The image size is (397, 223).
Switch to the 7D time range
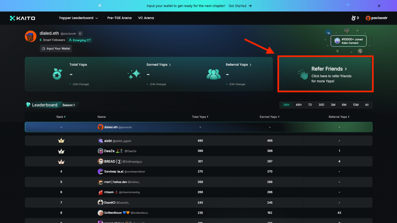(310, 105)
